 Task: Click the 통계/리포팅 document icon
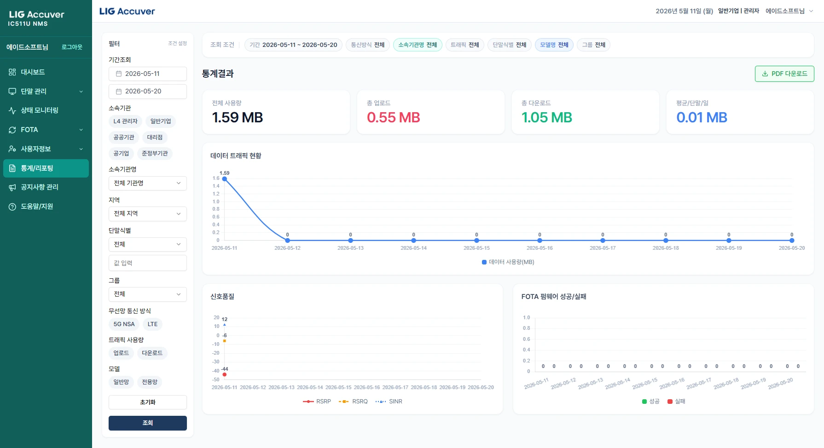(x=12, y=168)
